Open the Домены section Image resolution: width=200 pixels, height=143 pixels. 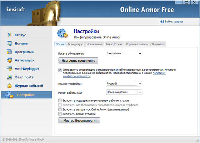point(21,44)
